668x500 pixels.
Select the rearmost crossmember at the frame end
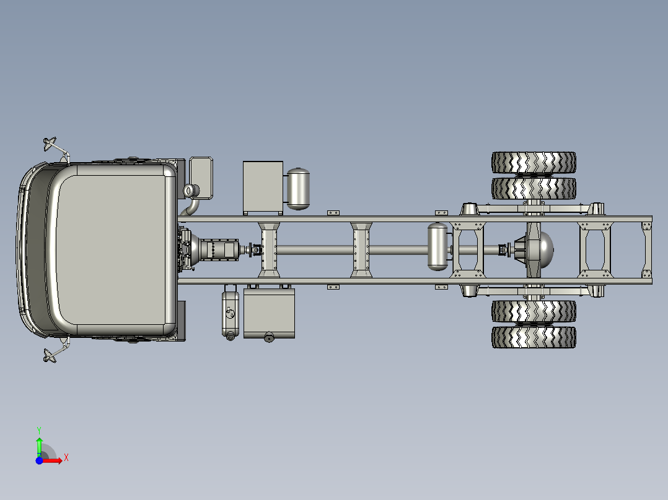647,250
